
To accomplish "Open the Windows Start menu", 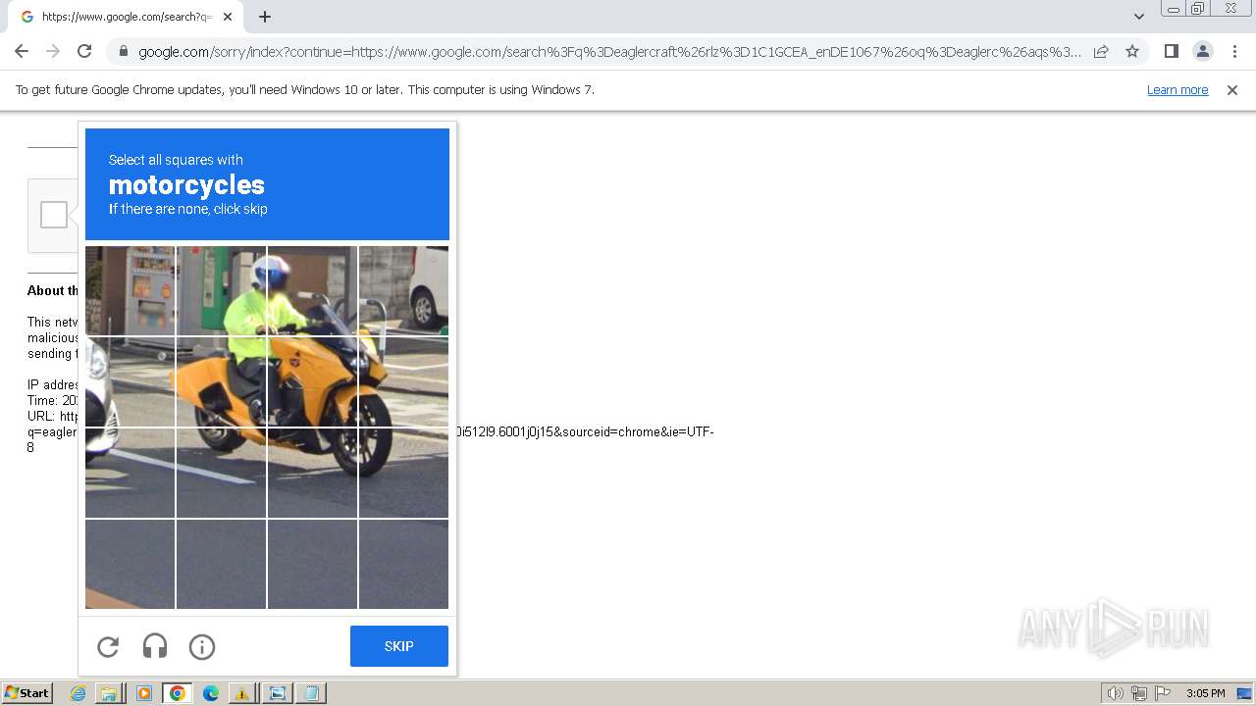I will click(x=27, y=693).
